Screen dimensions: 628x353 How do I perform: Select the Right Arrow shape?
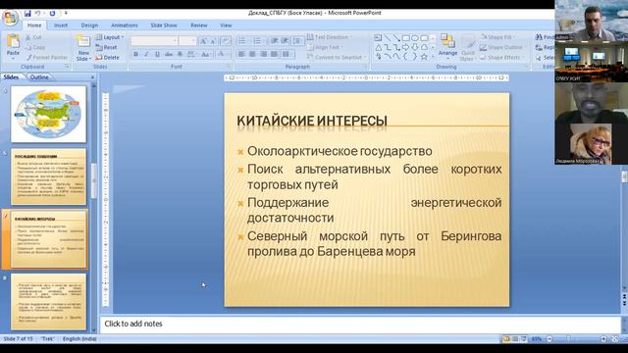point(405,47)
